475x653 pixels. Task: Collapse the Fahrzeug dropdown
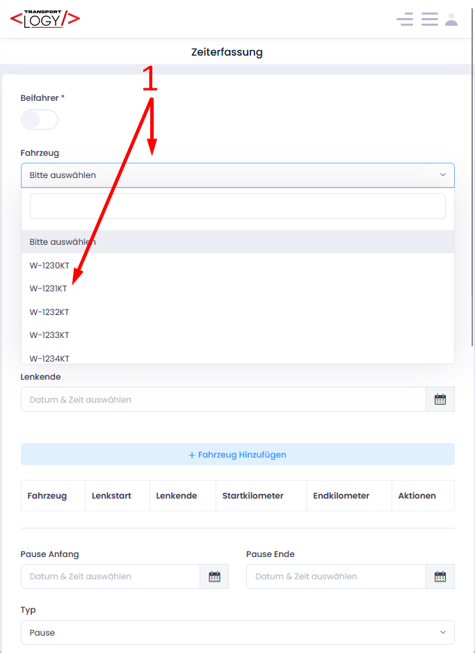(x=237, y=175)
